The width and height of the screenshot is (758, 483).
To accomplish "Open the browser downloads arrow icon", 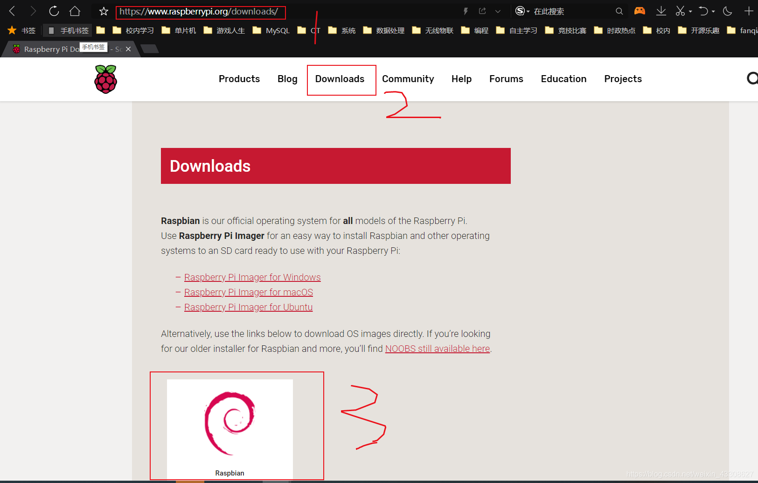I will tap(661, 11).
